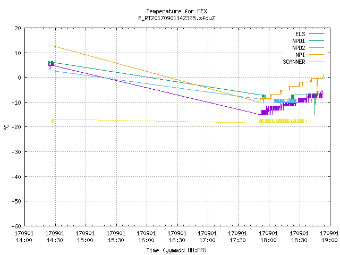Select the ELS legend label
The width and height of the screenshot is (340, 255).
300,34
